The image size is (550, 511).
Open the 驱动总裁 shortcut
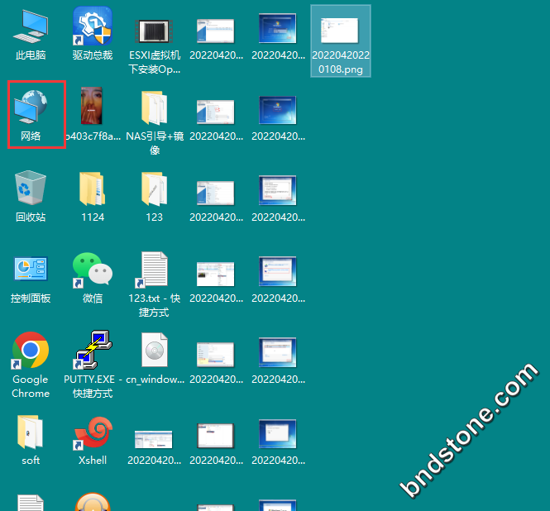93,34
